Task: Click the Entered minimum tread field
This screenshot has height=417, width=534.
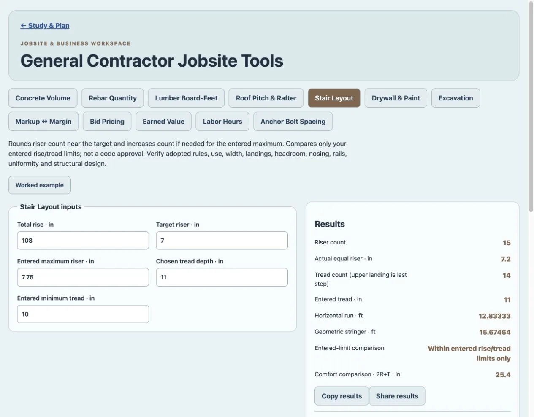Action: (x=83, y=314)
